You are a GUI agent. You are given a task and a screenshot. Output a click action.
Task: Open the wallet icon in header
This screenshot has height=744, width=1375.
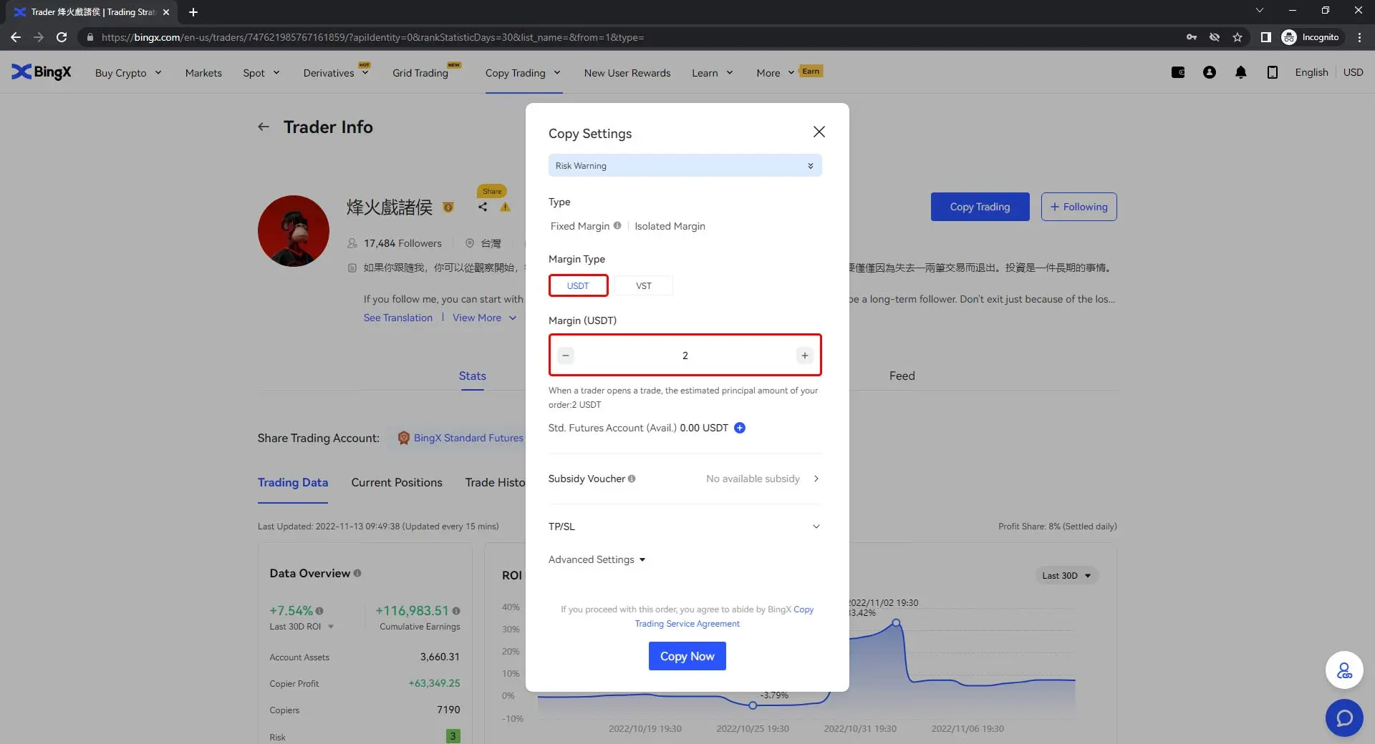coord(1178,72)
